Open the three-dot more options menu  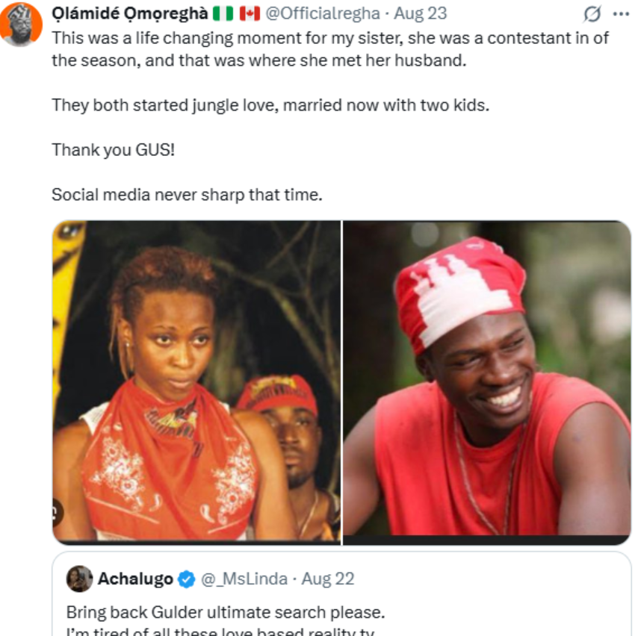[x=621, y=14]
